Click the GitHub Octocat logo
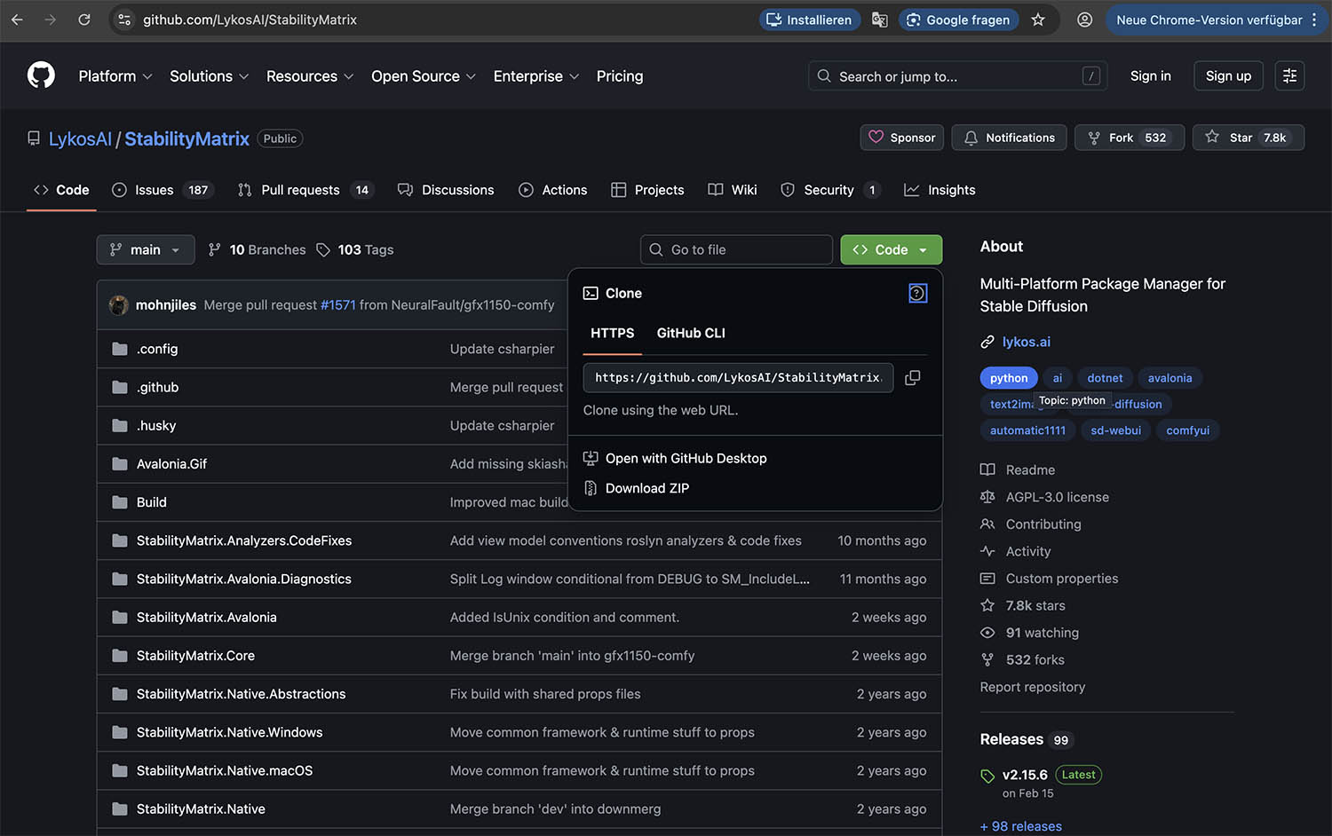Screen dimensions: 1332x836 pyautogui.click(x=41, y=75)
